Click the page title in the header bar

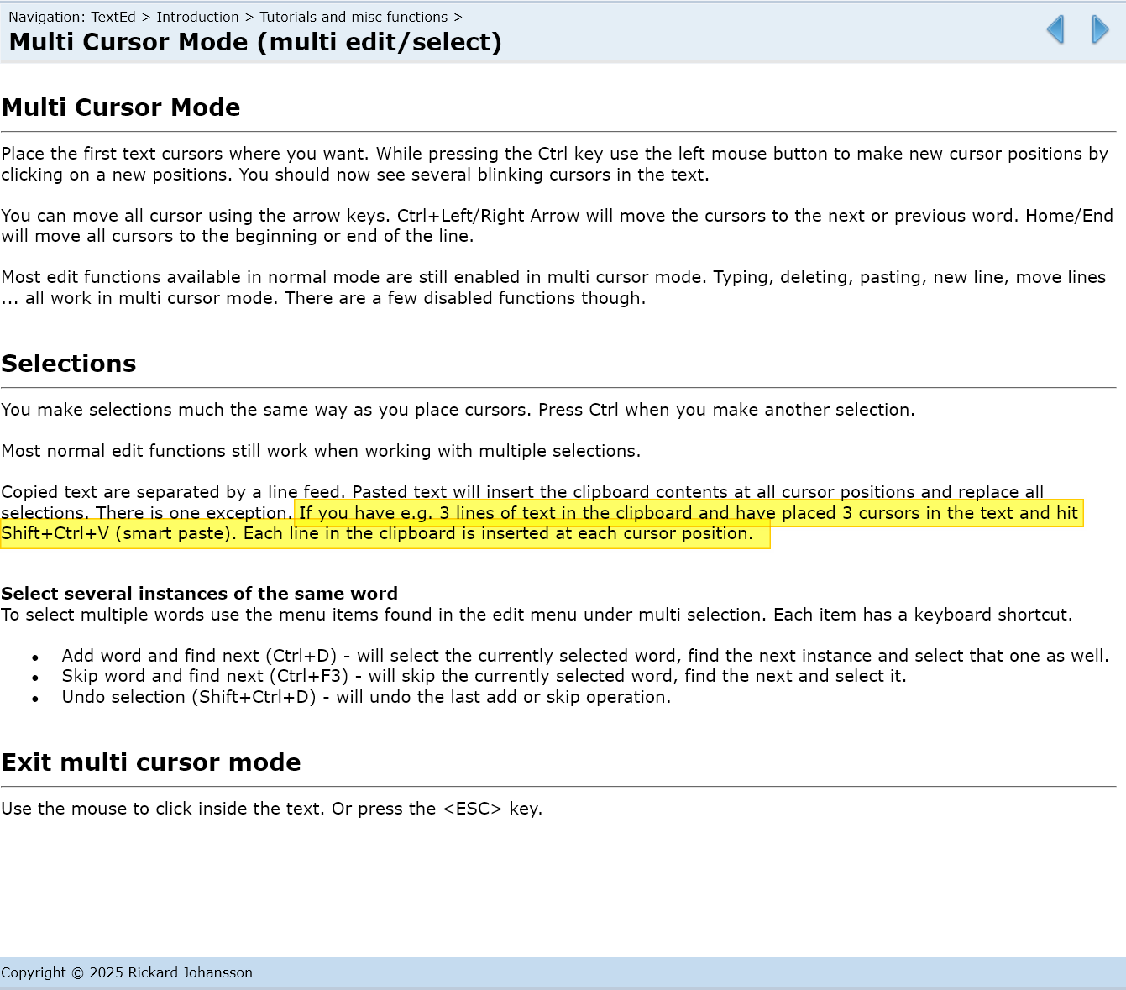(255, 42)
